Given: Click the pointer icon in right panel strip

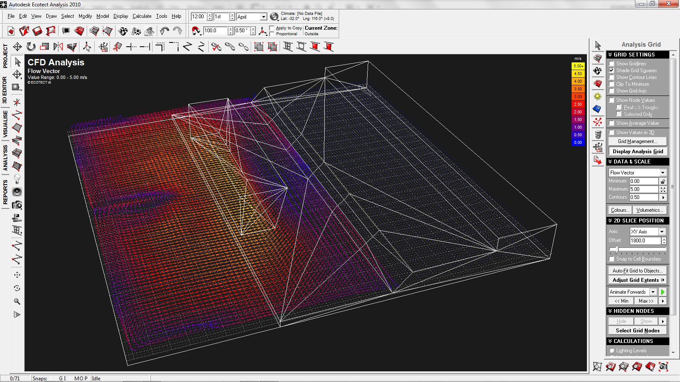Looking at the screenshot, I should pyautogui.click(x=598, y=45).
